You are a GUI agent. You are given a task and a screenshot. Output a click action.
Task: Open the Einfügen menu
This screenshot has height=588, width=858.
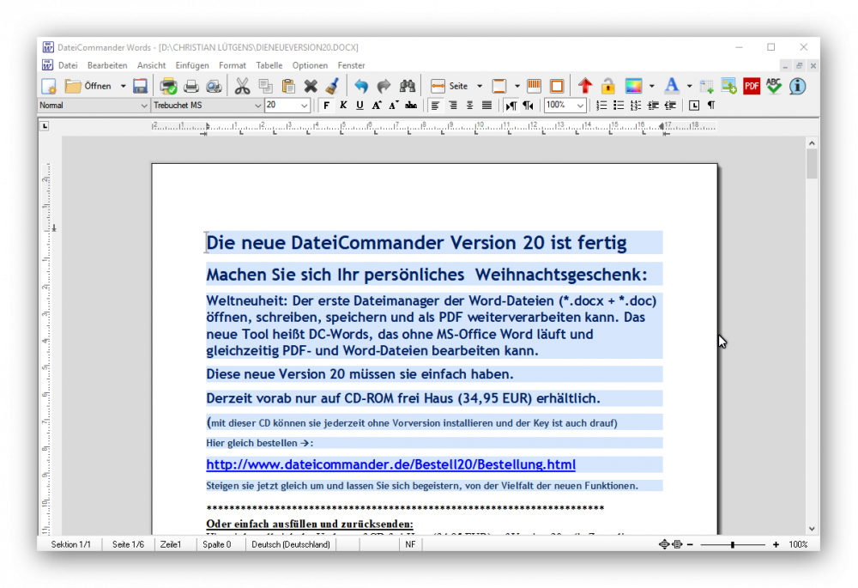pos(192,65)
